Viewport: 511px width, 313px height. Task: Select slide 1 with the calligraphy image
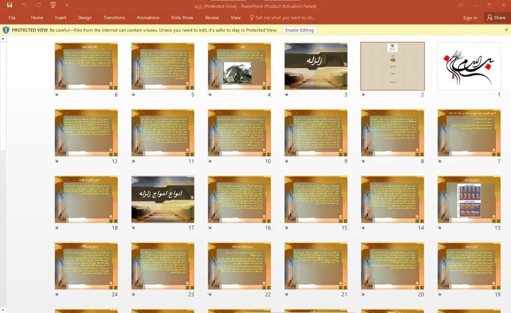tap(469, 66)
